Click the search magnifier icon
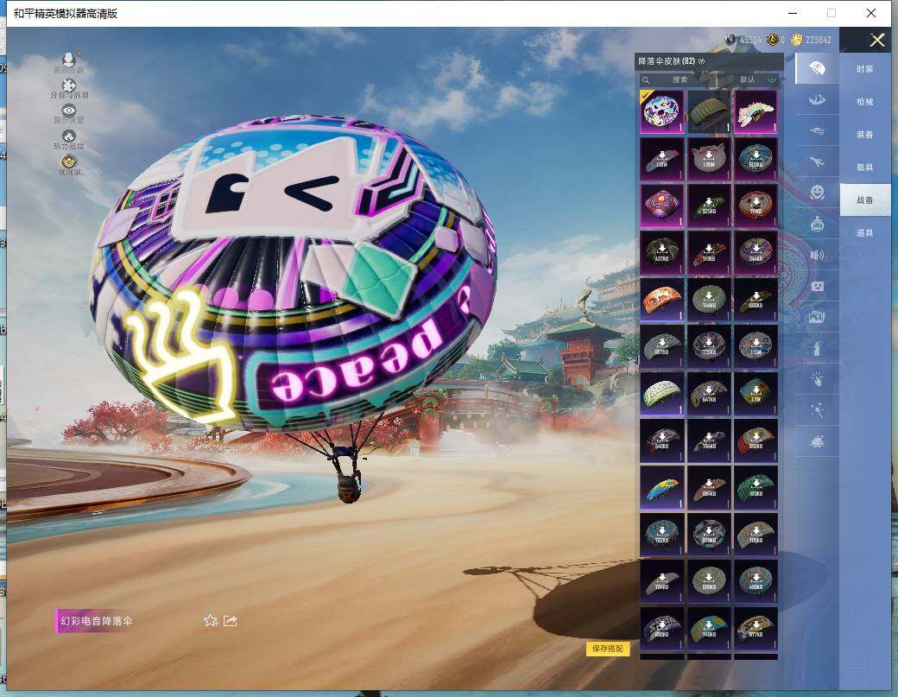Image resolution: width=898 pixels, height=697 pixels. coord(646,79)
